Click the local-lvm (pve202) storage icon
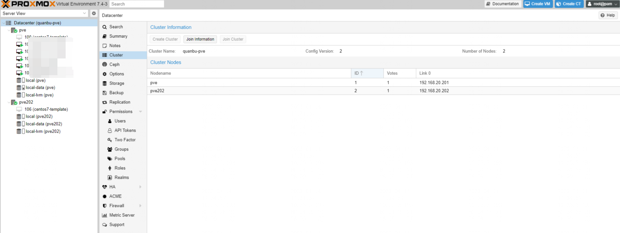The image size is (620, 233). pos(19,132)
